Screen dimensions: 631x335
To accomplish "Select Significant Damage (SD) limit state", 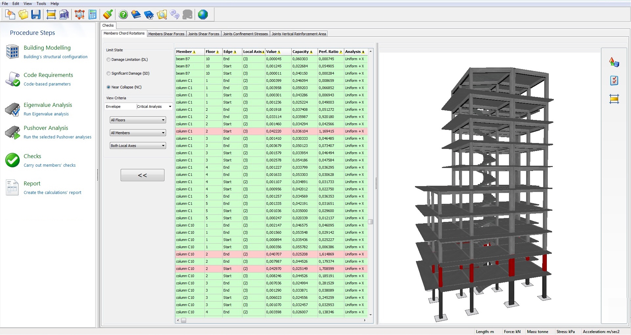I will (109, 73).
